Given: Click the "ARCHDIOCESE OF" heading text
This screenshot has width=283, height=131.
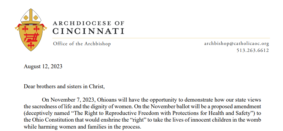Looking at the screenshot, I should [x=88, y=23].
